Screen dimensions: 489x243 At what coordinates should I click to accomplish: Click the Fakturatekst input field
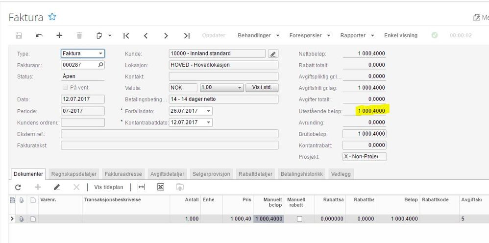point(170,146)
